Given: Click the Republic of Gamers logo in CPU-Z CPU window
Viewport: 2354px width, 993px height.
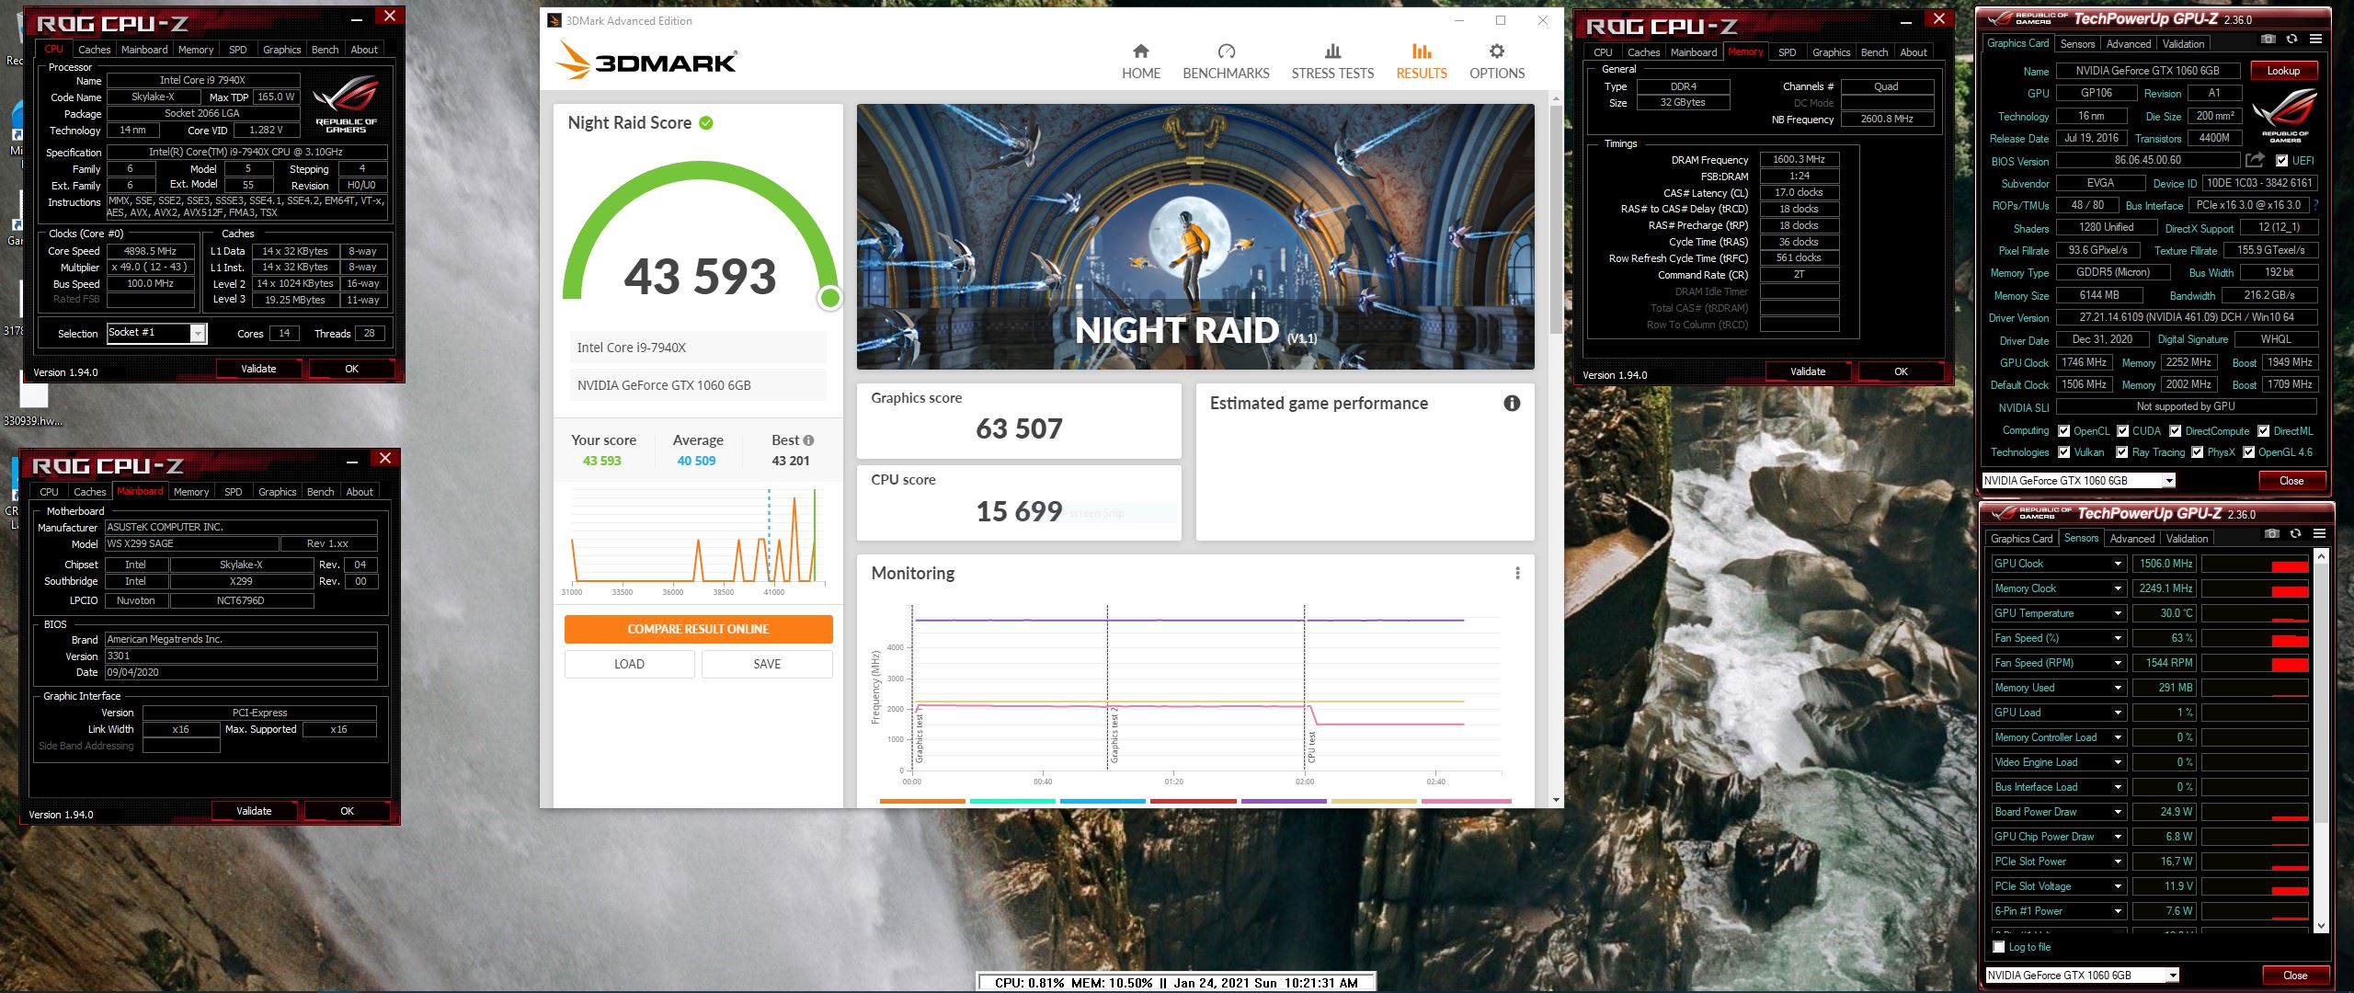Looking at the screenshot, I should tap(346, 104).
